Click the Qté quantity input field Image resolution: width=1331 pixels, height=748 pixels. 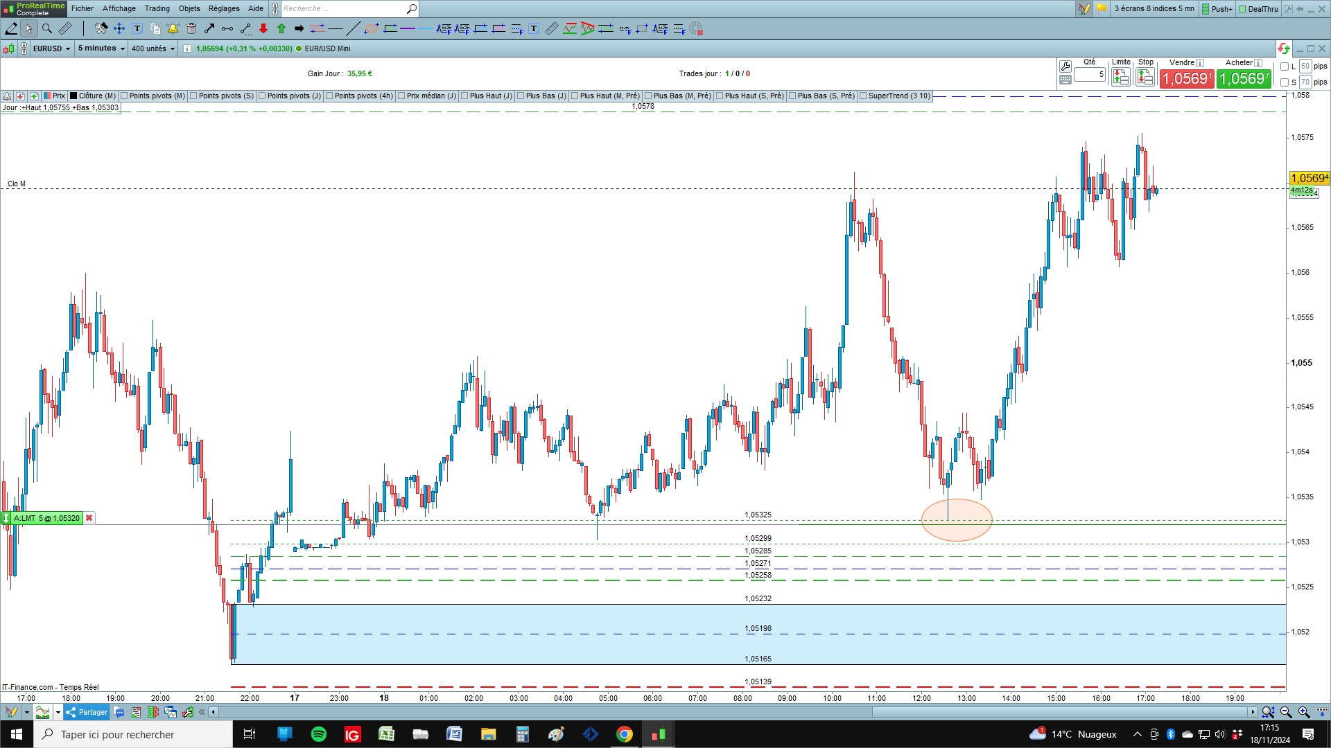(1090, 74)
